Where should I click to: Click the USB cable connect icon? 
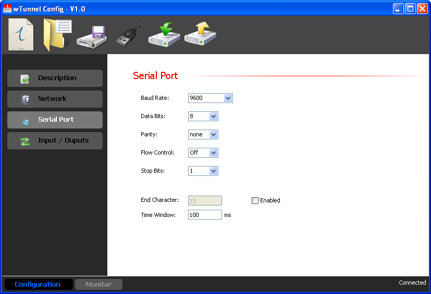point(128,35)
